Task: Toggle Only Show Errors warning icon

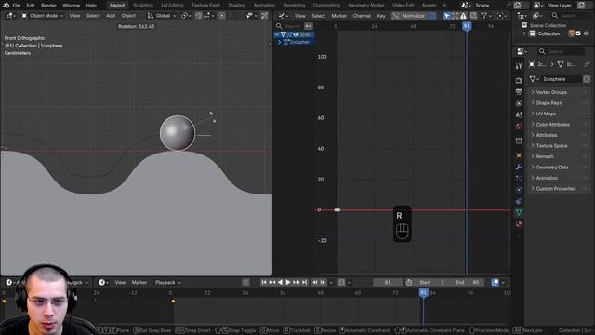Action: coord(463,16)
